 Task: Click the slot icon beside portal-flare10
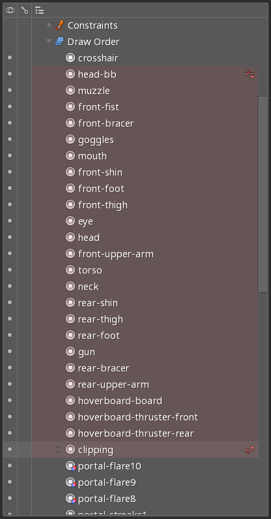tap(70, 466)
